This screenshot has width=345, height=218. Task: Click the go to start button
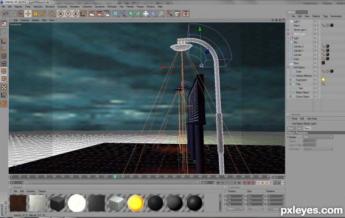coord(218,183)
